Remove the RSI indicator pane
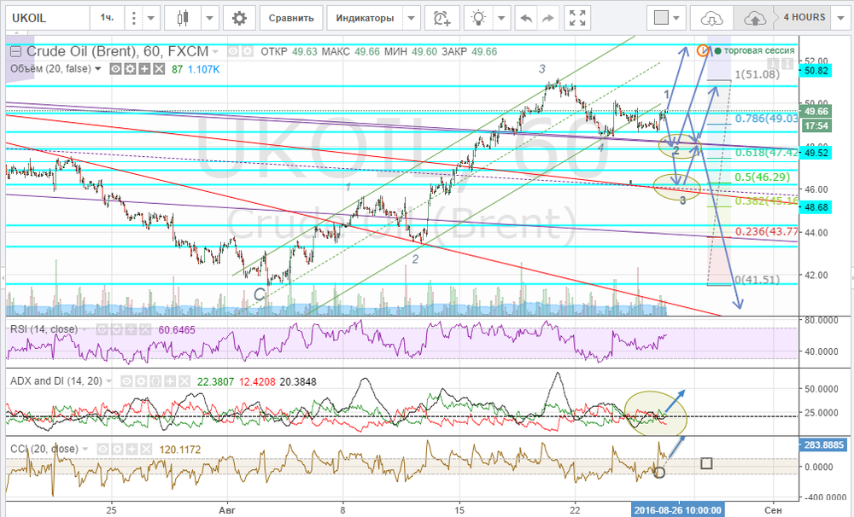This screenshot has width=854, height=517. click(x=144, y=330)
